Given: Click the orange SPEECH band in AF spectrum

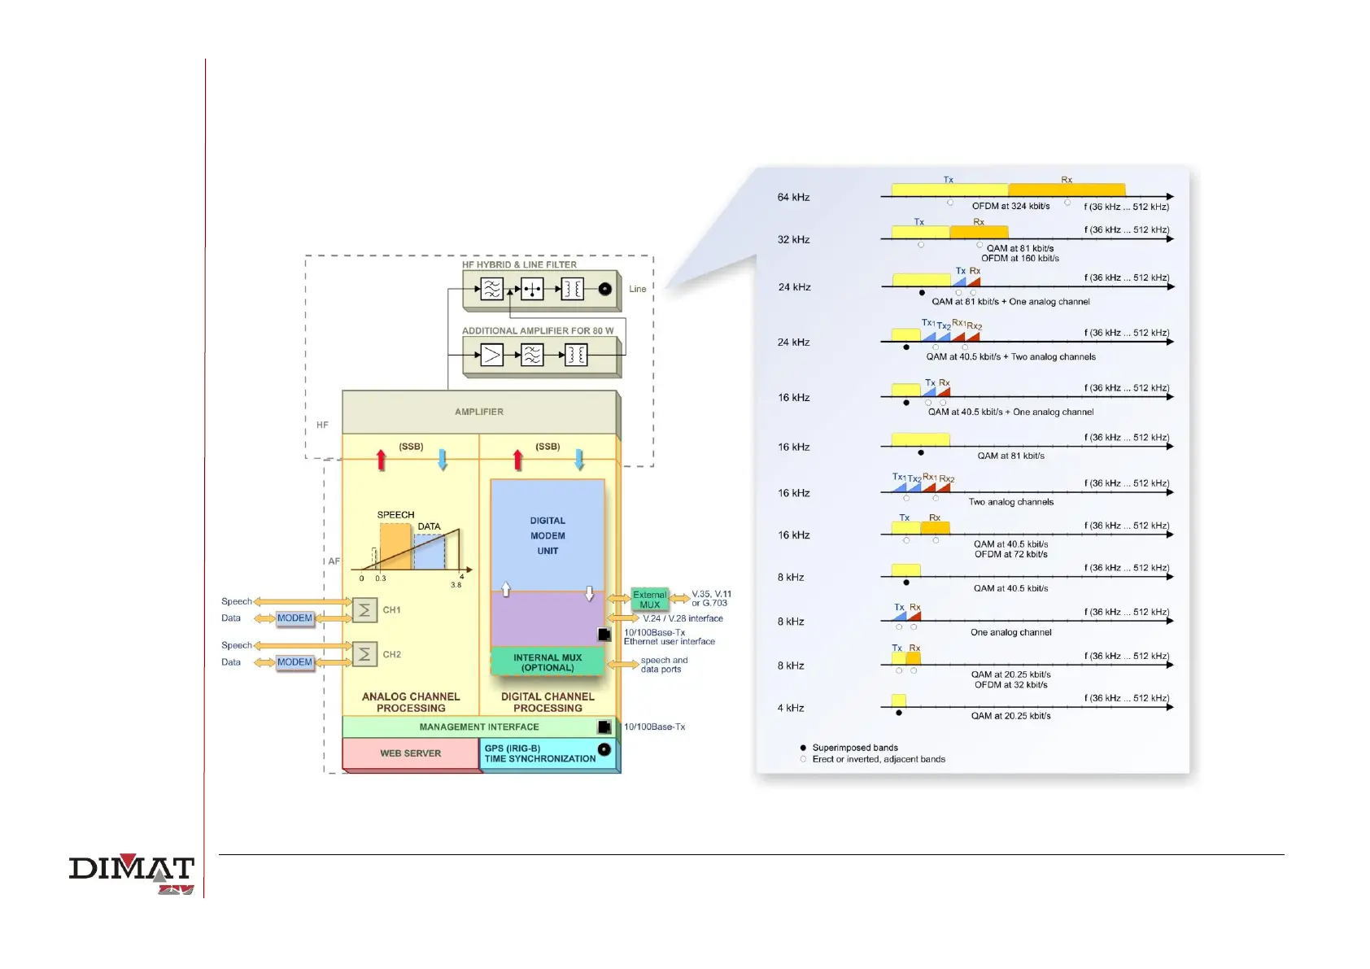Looking at the screenshot, I should (395, 547).
